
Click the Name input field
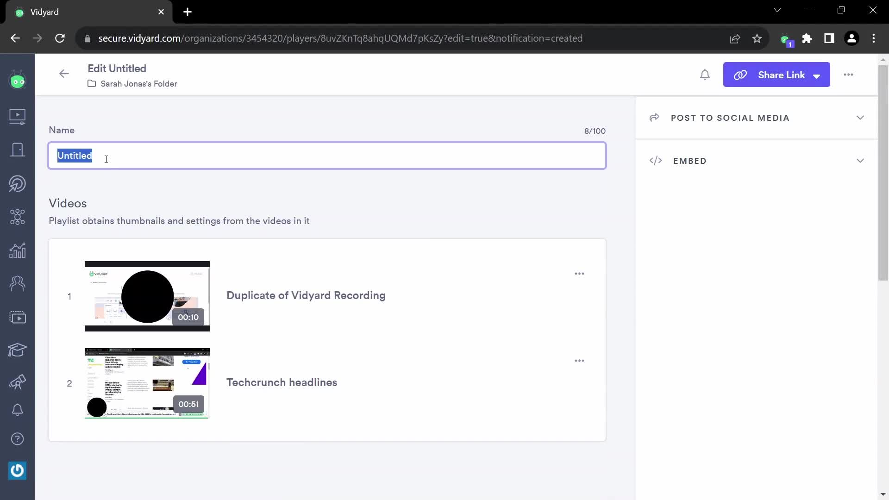coord(327,156)
